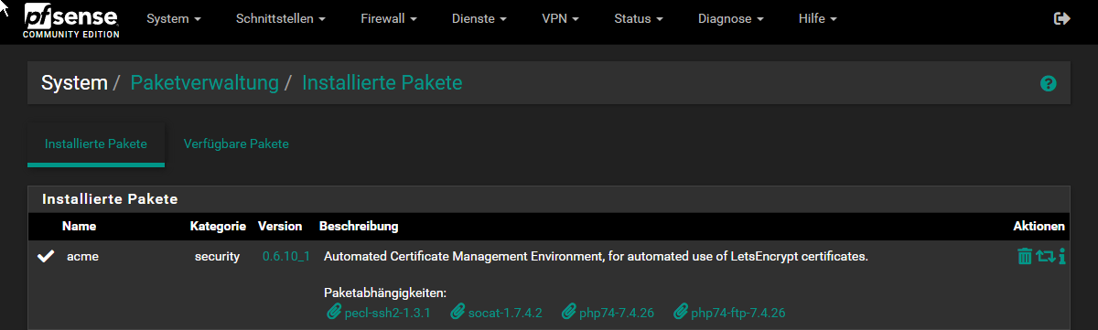1098x330 pixels.
Task: Expand the System menu
Action: click(x=174, y=19)
